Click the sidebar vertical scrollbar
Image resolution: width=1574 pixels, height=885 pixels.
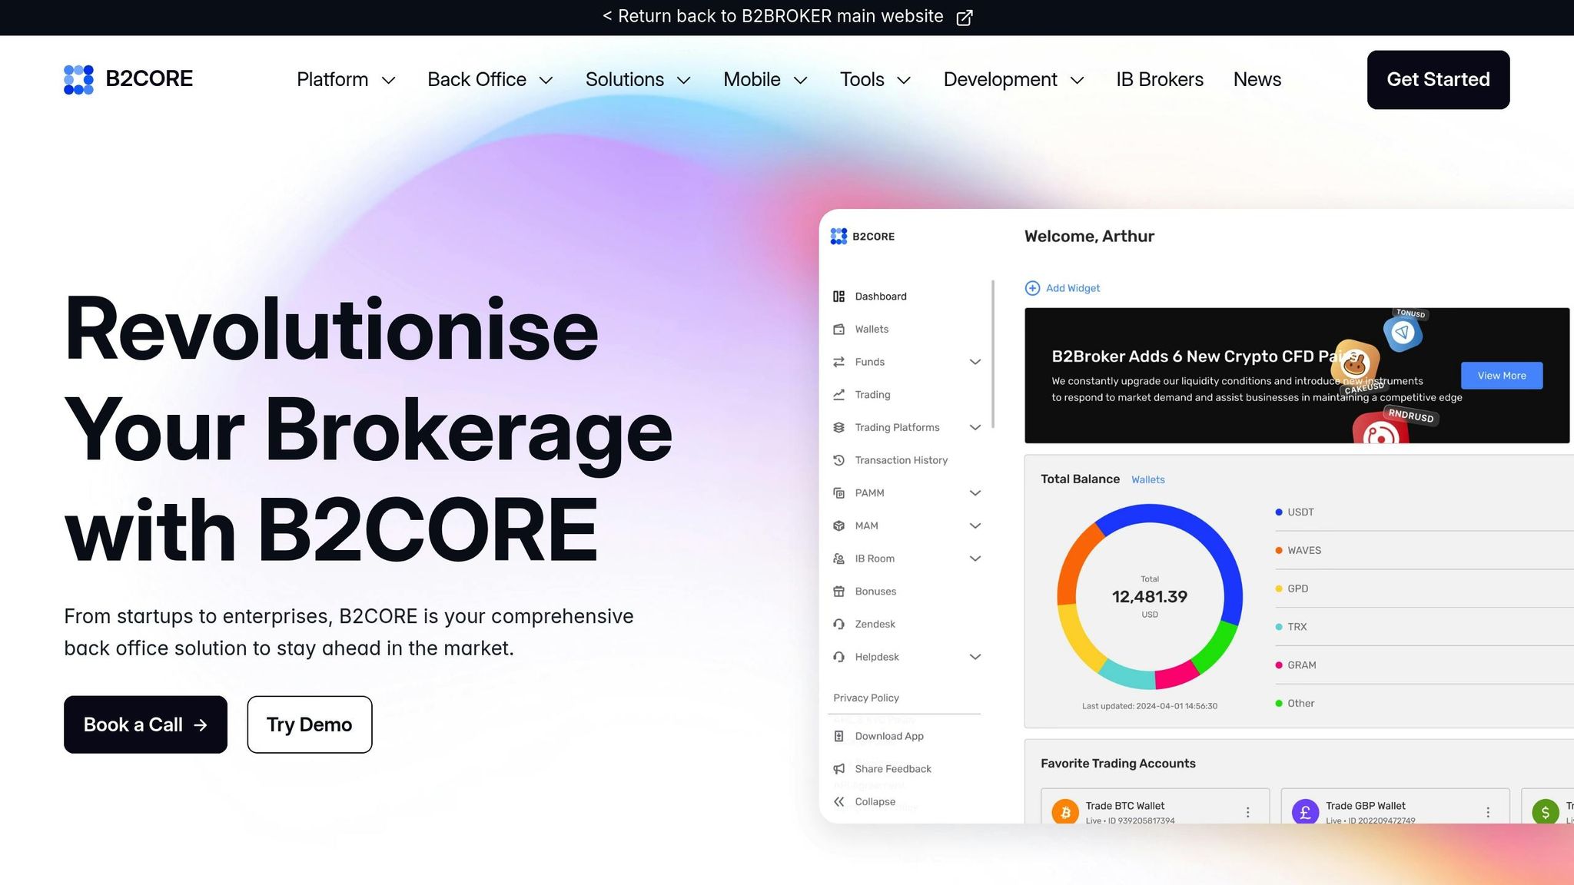pyautogui.click(x=993, y=354)
